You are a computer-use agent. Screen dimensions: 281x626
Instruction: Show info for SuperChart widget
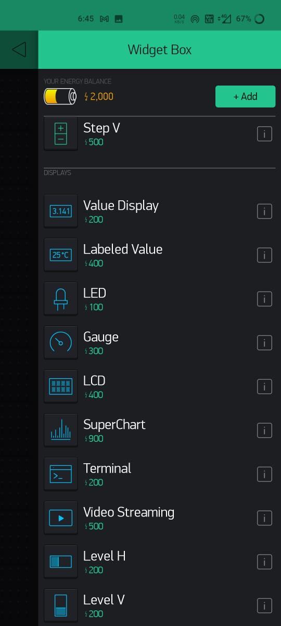point(264,430)
